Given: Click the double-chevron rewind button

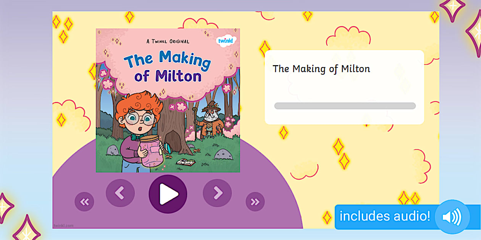Looking at the screenshot, I should pos(84,202).
